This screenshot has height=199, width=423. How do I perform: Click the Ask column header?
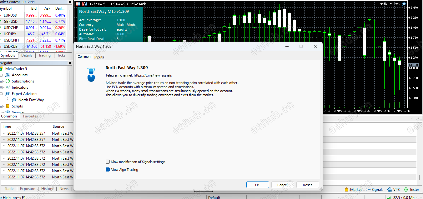45,8
